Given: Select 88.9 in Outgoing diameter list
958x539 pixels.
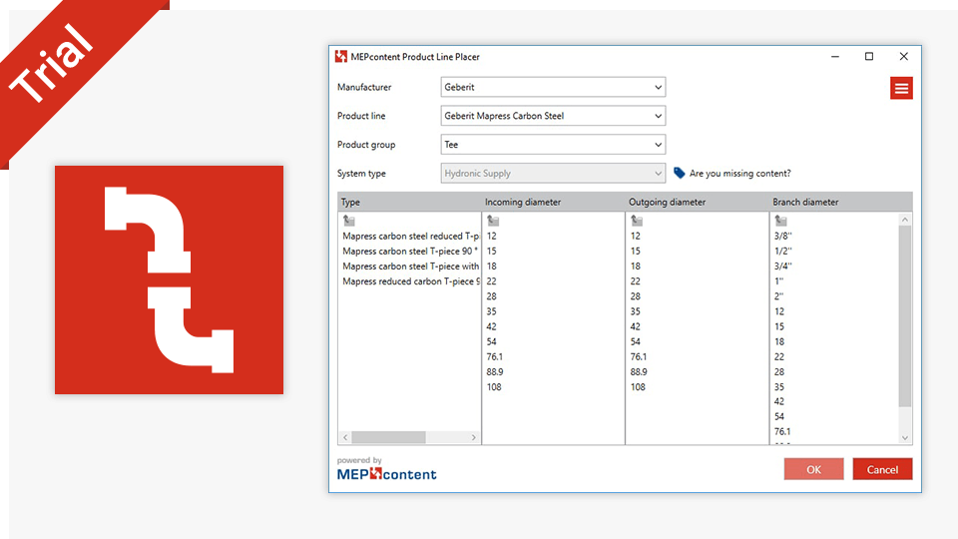Looking at the screenshot, I should pyautogui.click(x=639, y=371).
